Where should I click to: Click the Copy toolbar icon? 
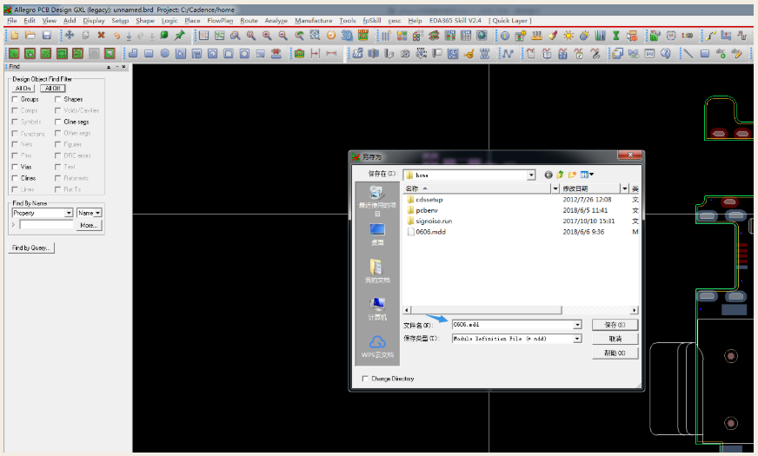coord(85,36)
